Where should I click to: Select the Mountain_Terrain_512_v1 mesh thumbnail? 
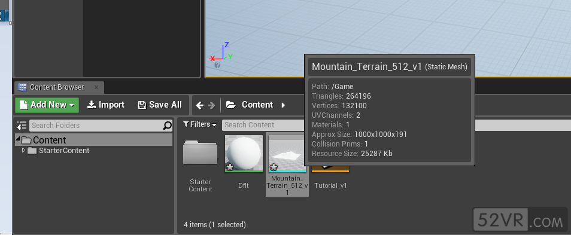point(287,154)
